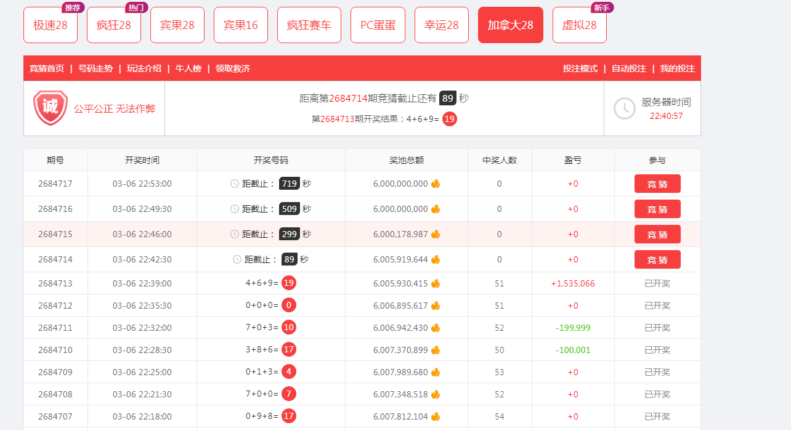Image resolution: width=791 pixels, height=430 pixels.
Task: Click the coin icon in row 2684717
Action: click(x=436, y=184)
